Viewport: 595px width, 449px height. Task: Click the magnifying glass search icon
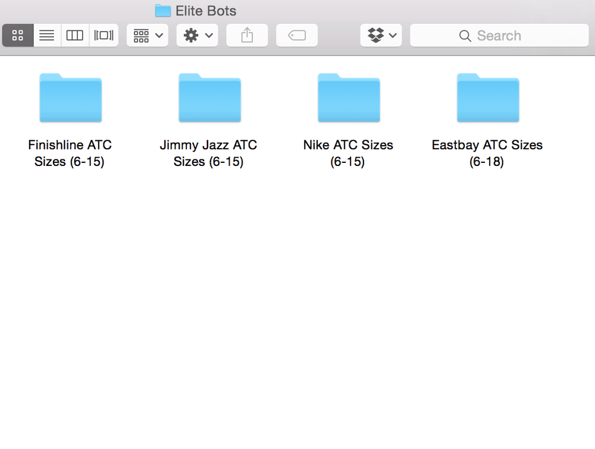click(465, 36)
